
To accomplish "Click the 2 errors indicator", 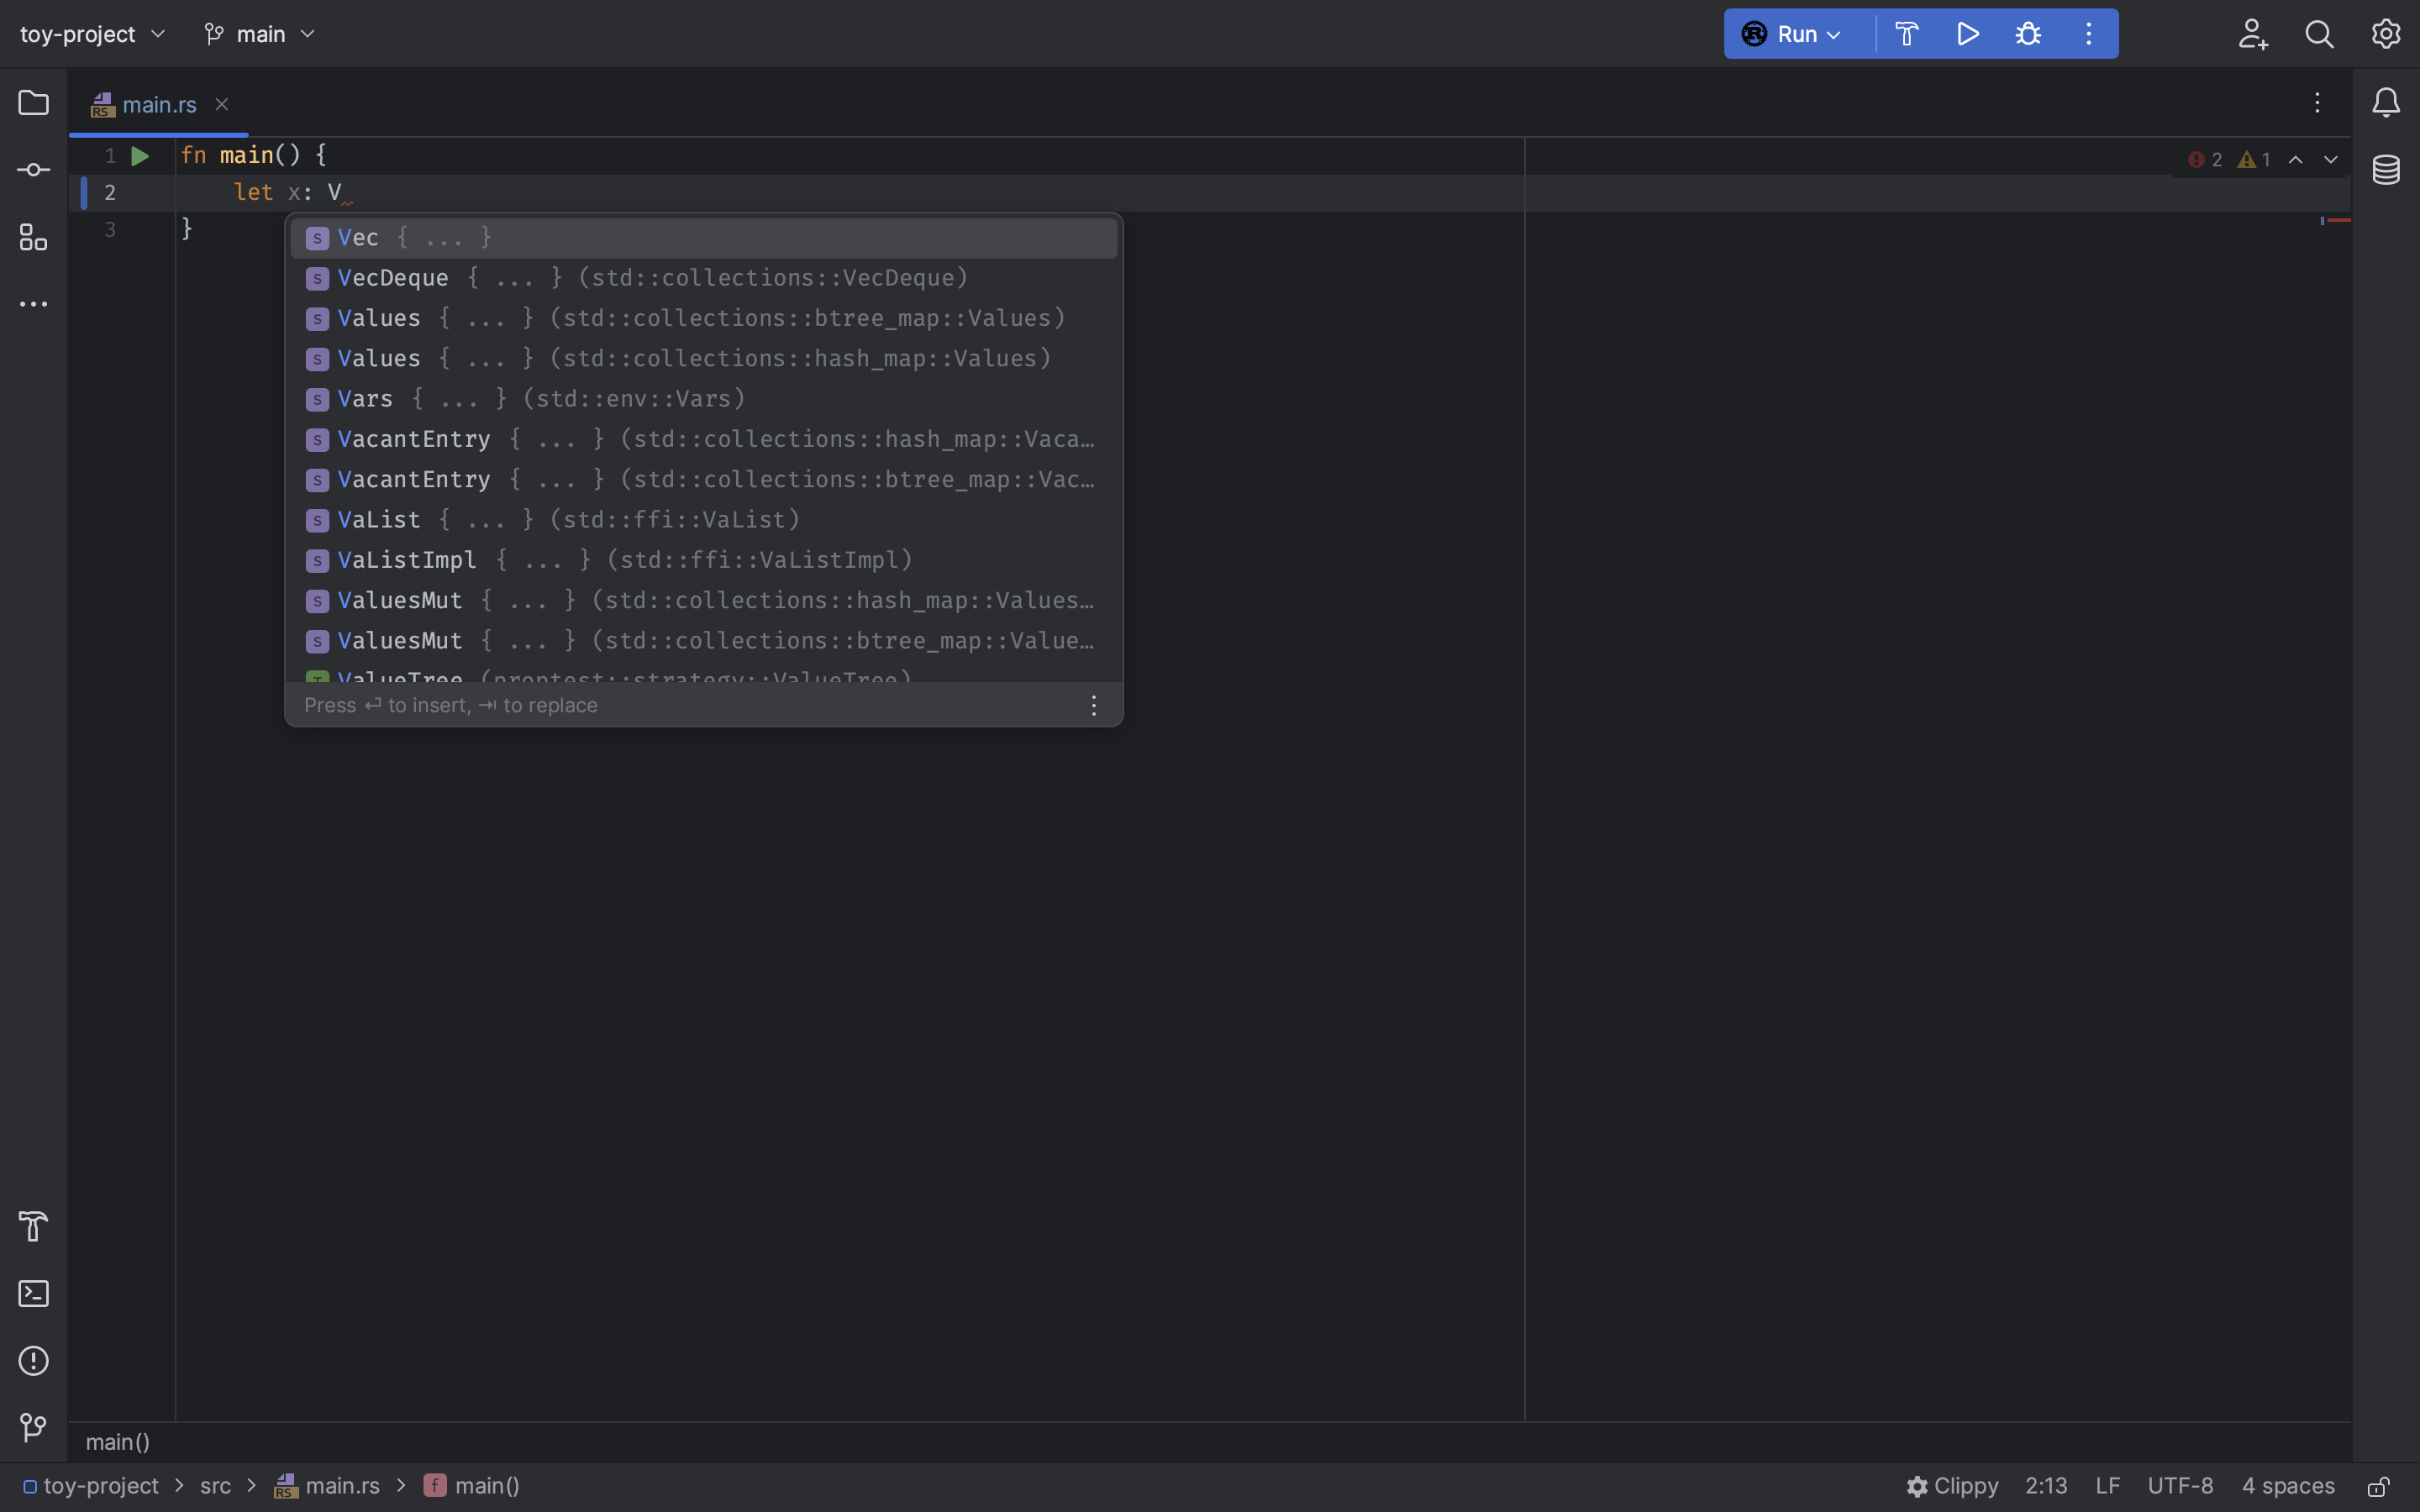I will (x=2204, y=160).
